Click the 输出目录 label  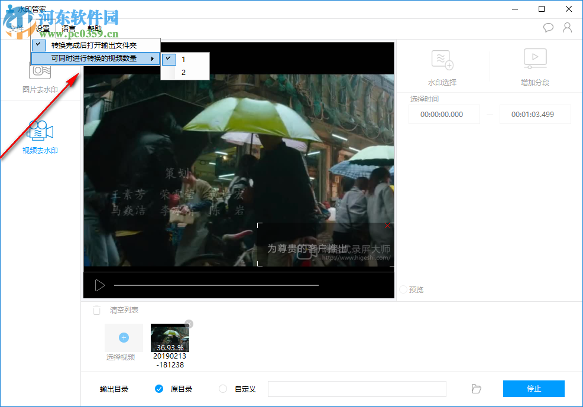(114, 389)
